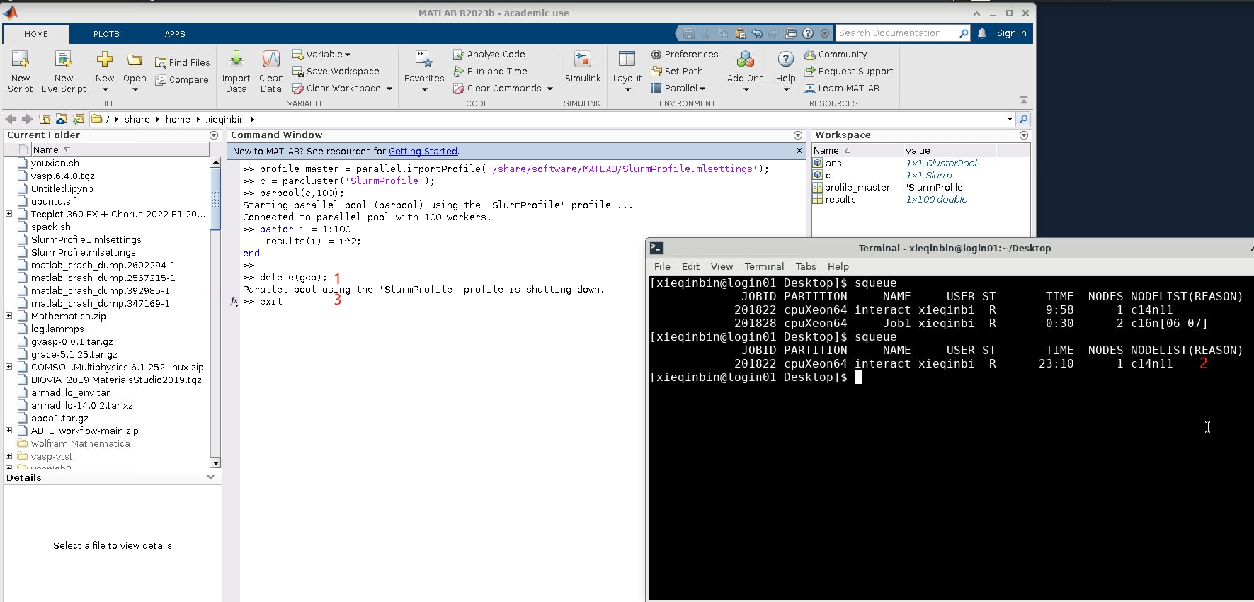The image size is (1254, 602).
Task: Launch Import Data tool
Action: (x=236, y=72)
